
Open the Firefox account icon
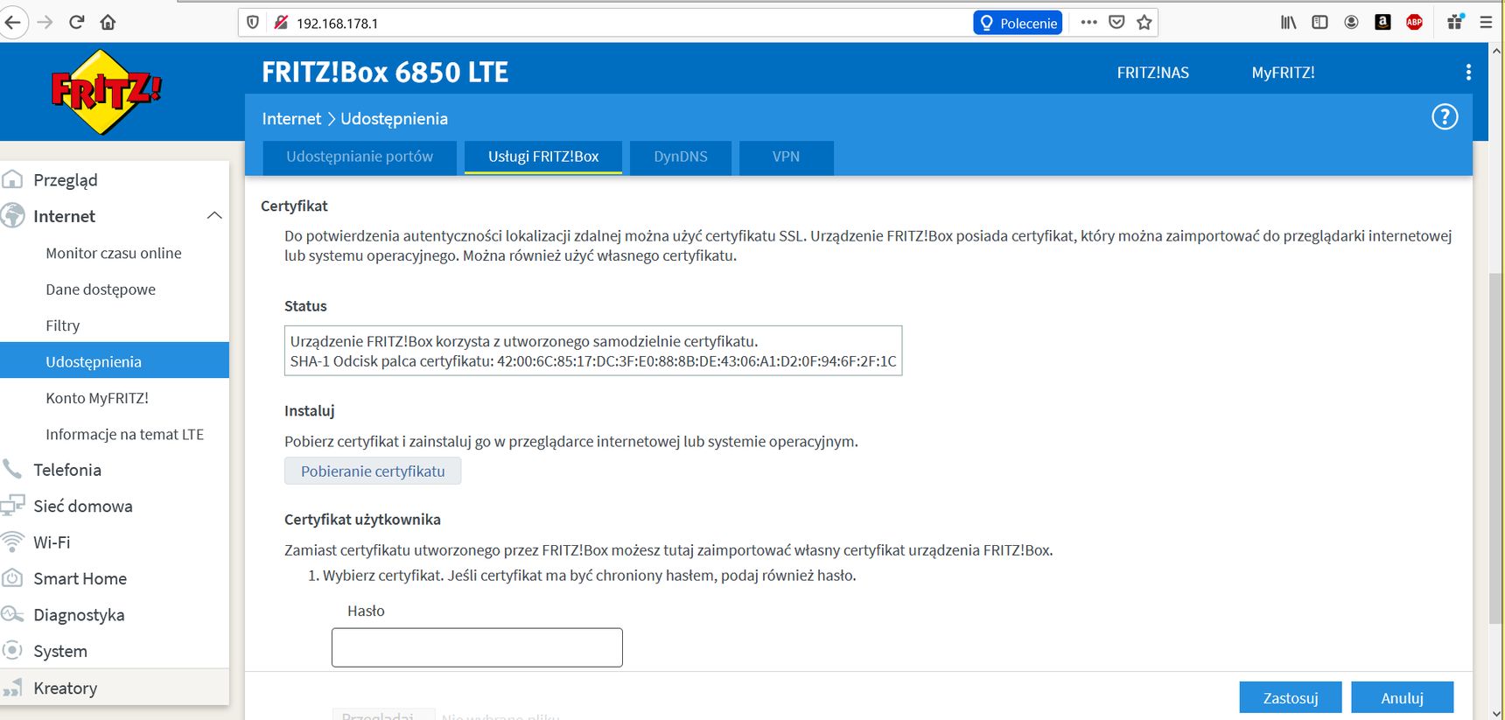point(1351,23)
